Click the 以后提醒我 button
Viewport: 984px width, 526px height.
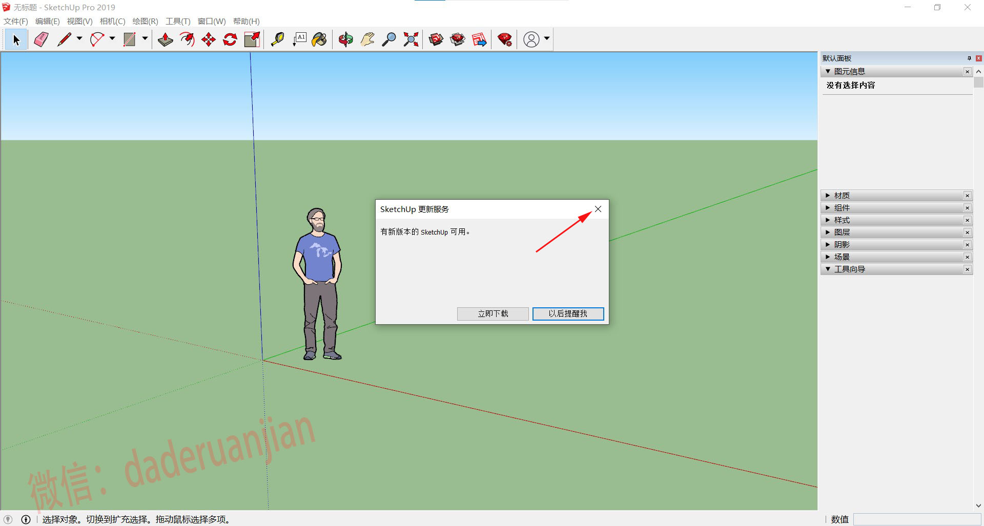[x=568, y=313]
